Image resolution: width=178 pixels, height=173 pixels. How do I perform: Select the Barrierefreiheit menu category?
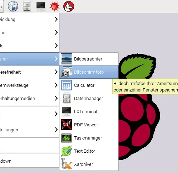[30, 72]
